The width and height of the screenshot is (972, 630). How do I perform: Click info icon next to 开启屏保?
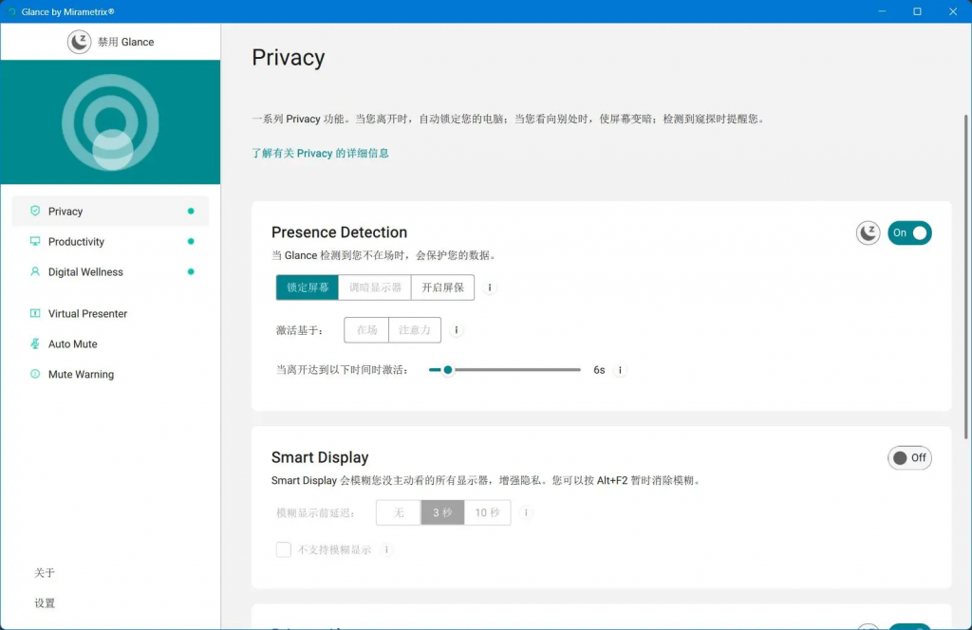point(490,287)
